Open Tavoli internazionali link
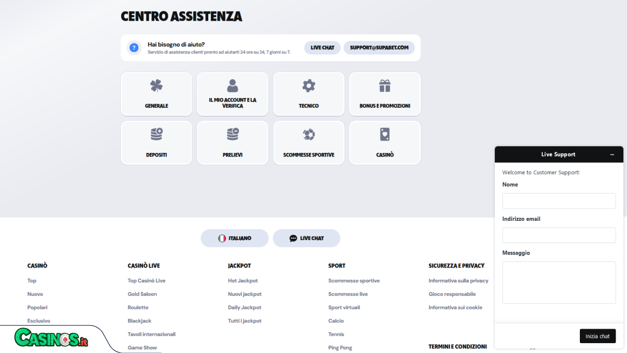This screenshot has height=353, width=627. point(151,334)
